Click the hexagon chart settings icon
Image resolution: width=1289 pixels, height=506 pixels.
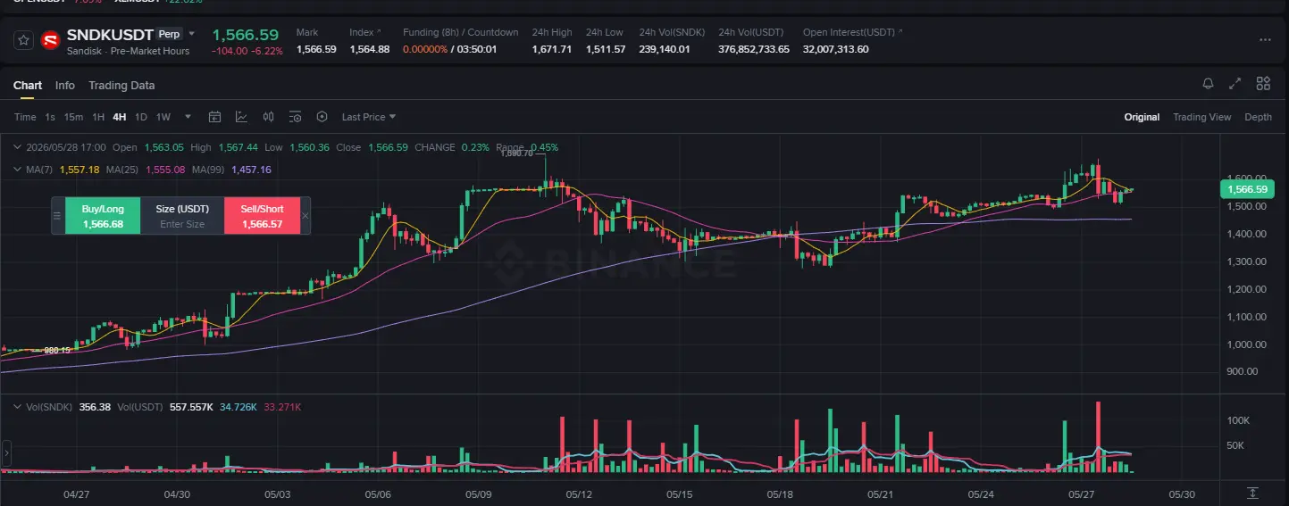(322, 117)
